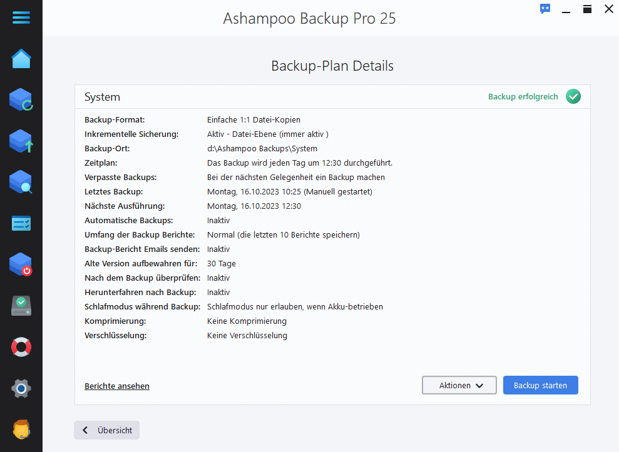This screenshot has width=619, height=452.
Task: Click the '30 Tage' value
Action: point(222,264)
